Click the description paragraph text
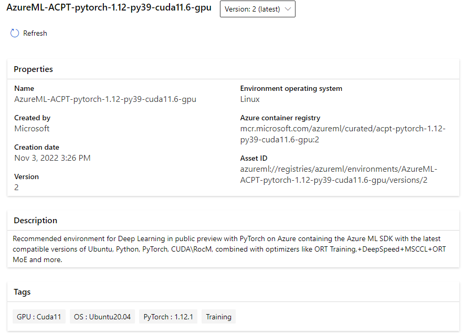464x333 pixels. click(229, 249)
